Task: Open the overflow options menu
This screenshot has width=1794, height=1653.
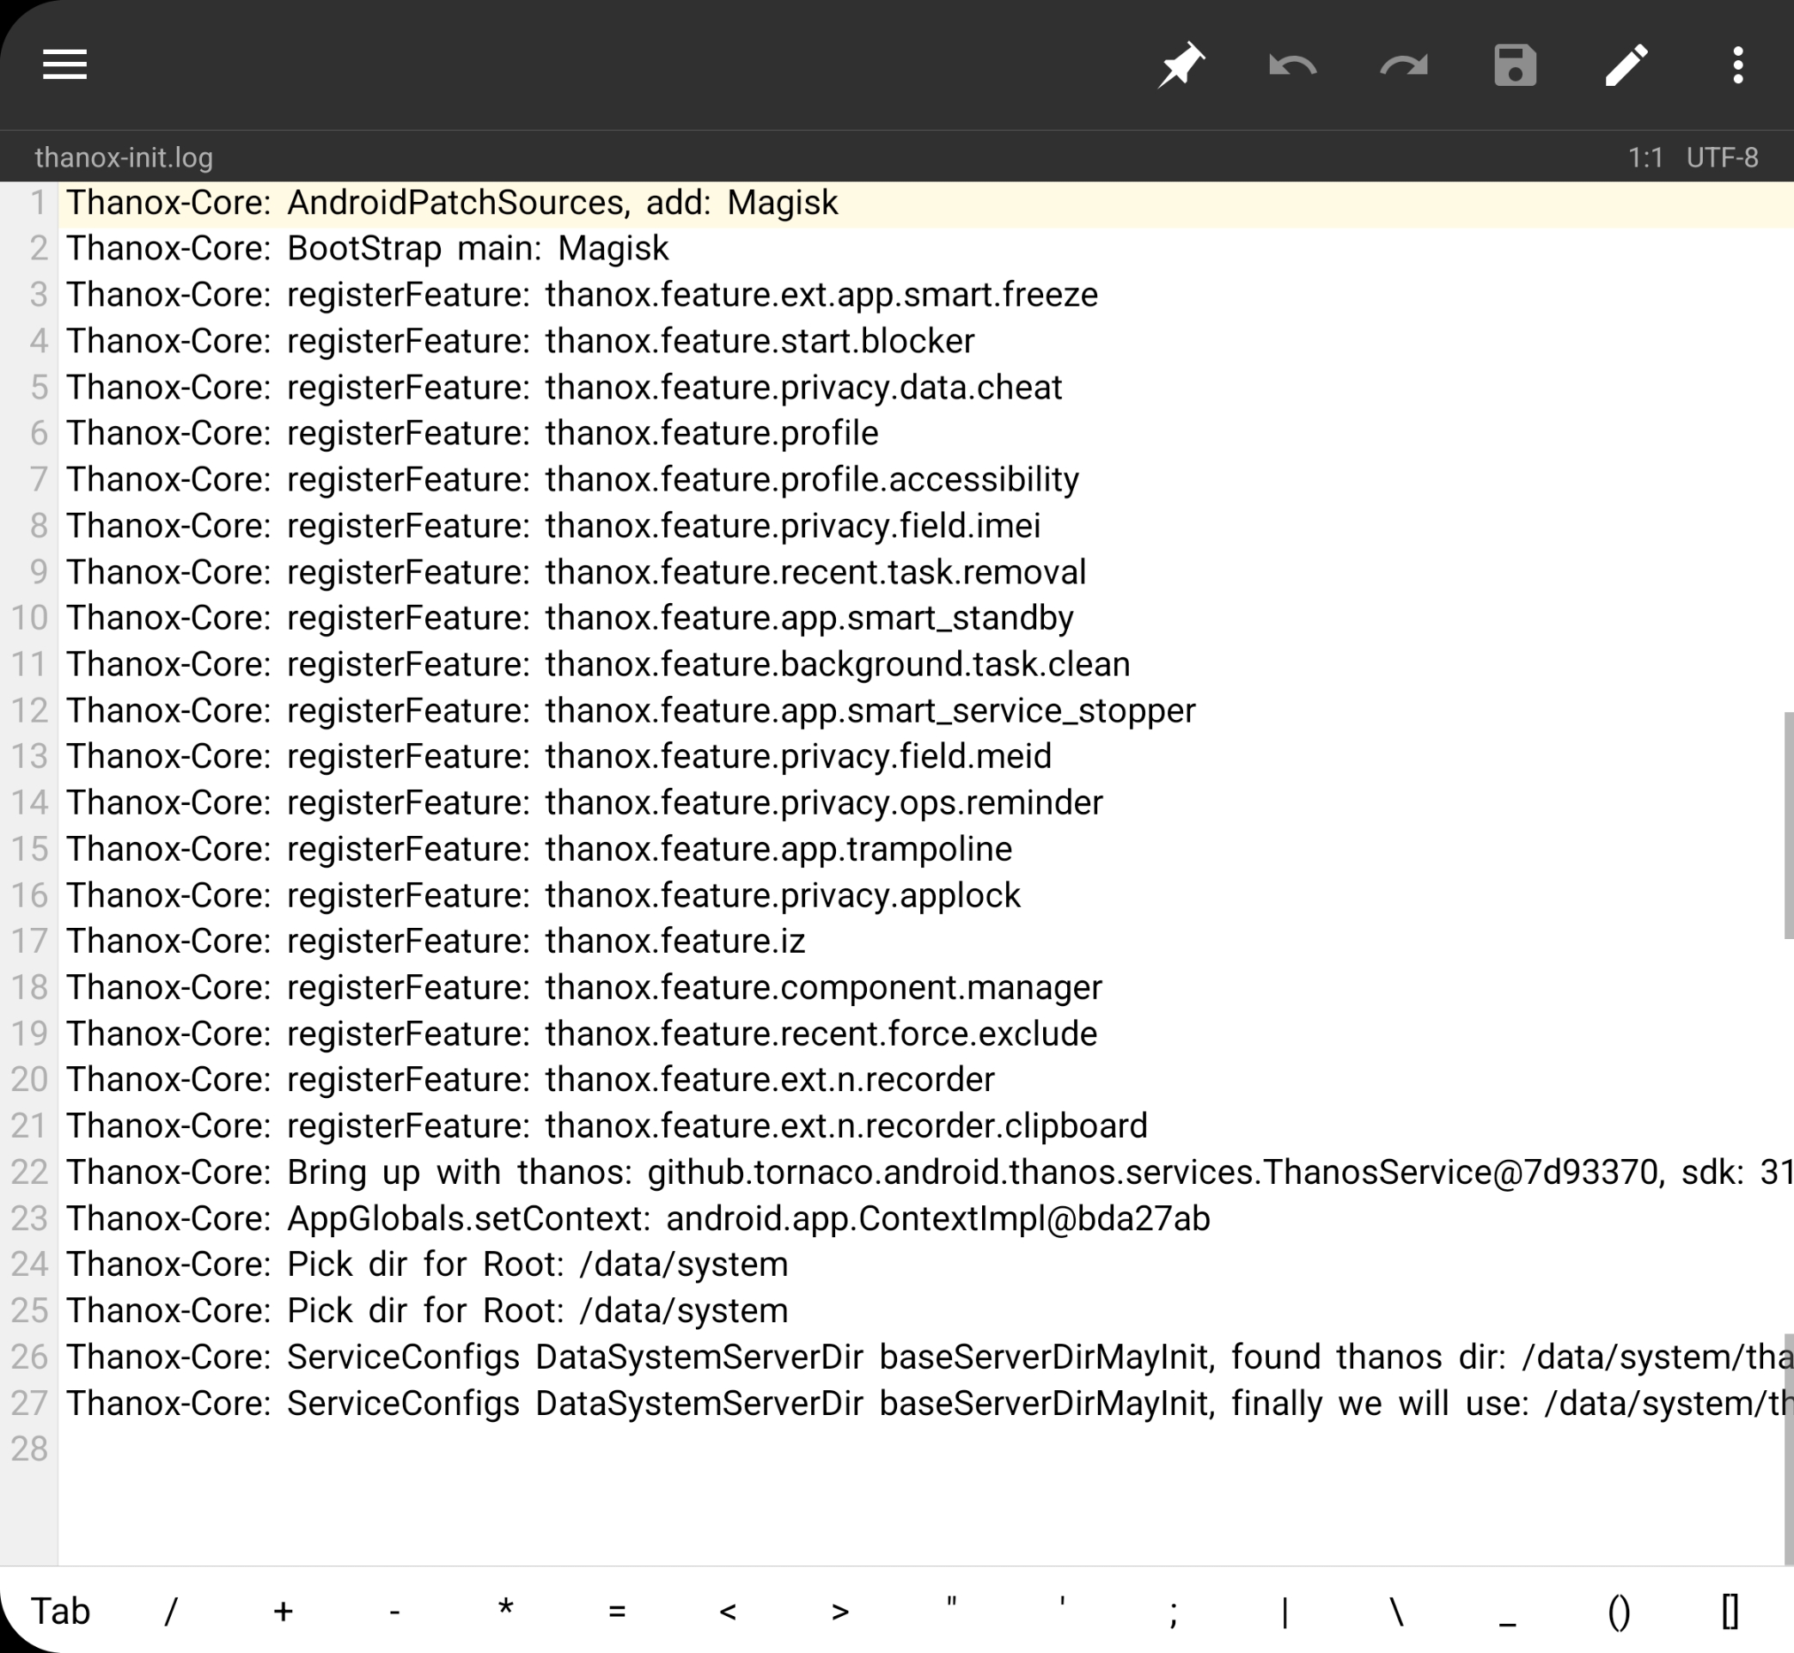Action: [x=1736, y=64]
